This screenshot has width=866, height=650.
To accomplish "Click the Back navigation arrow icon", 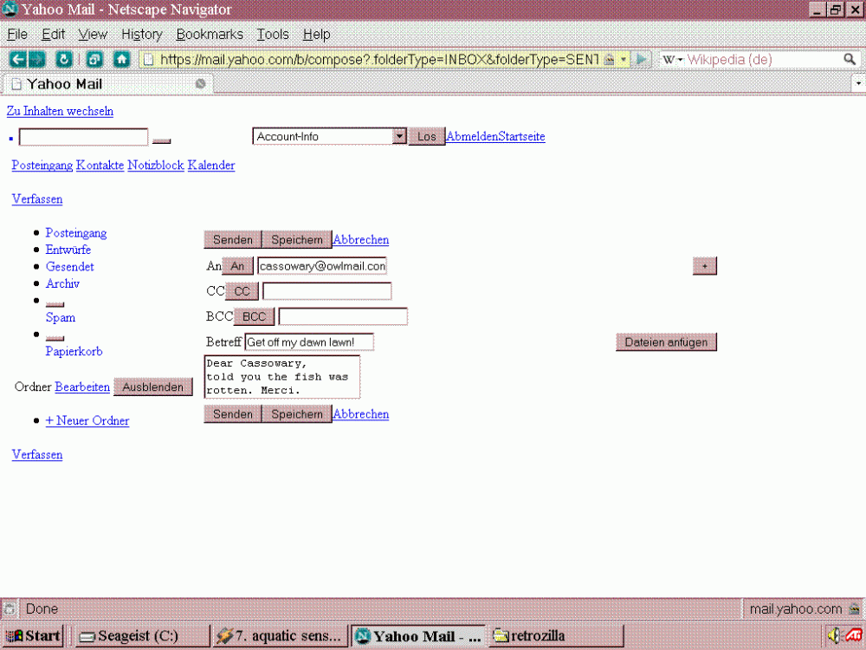I will pos(17,59).
